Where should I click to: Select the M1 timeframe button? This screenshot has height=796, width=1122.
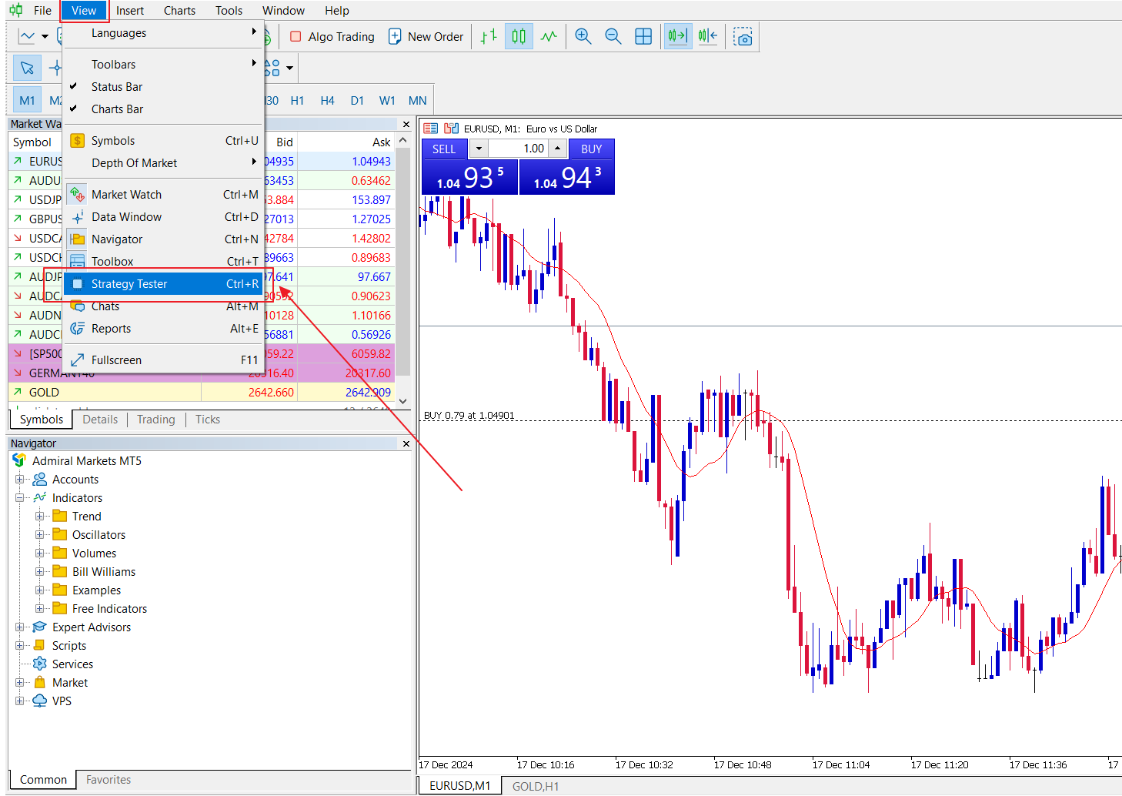coord(28,101)
